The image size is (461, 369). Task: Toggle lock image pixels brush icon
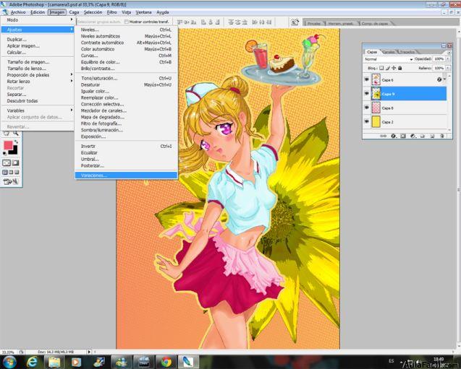[387, 68]
